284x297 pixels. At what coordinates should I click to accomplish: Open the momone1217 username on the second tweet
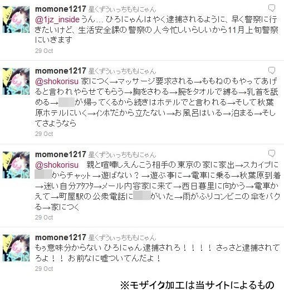coord(61,71)
